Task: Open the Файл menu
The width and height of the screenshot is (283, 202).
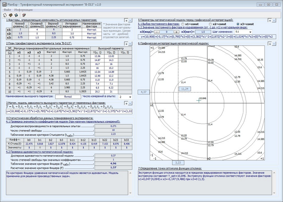Action: coord(7,10)
